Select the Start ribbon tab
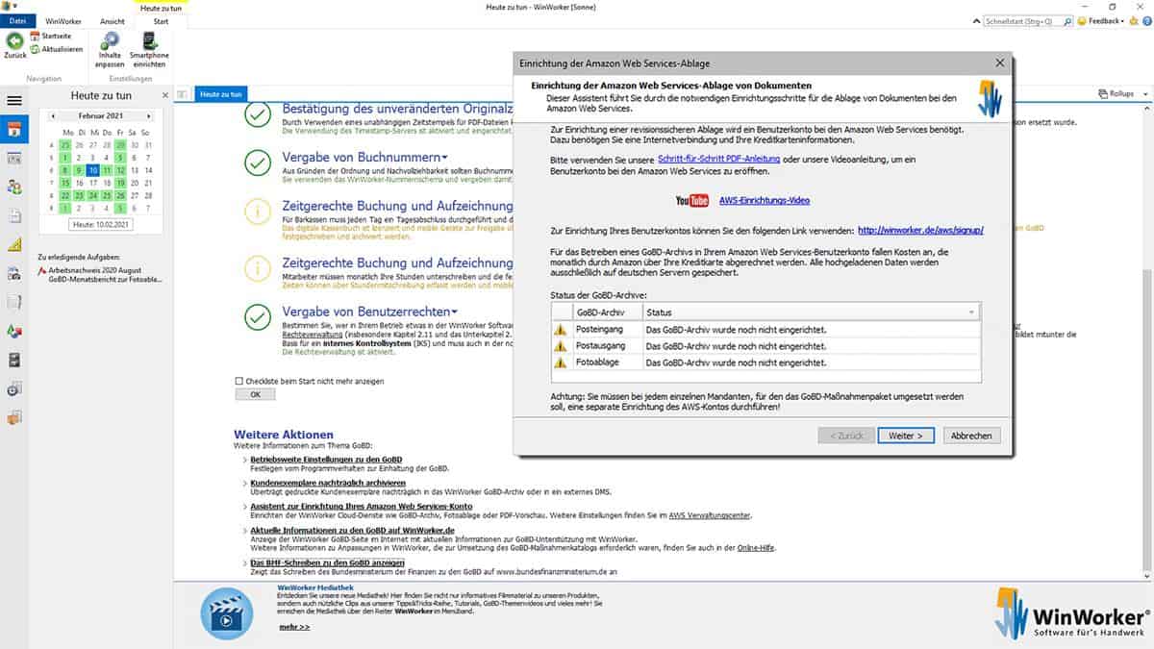This screenshot has width=1154, height=649. click(x=161, y=20)
